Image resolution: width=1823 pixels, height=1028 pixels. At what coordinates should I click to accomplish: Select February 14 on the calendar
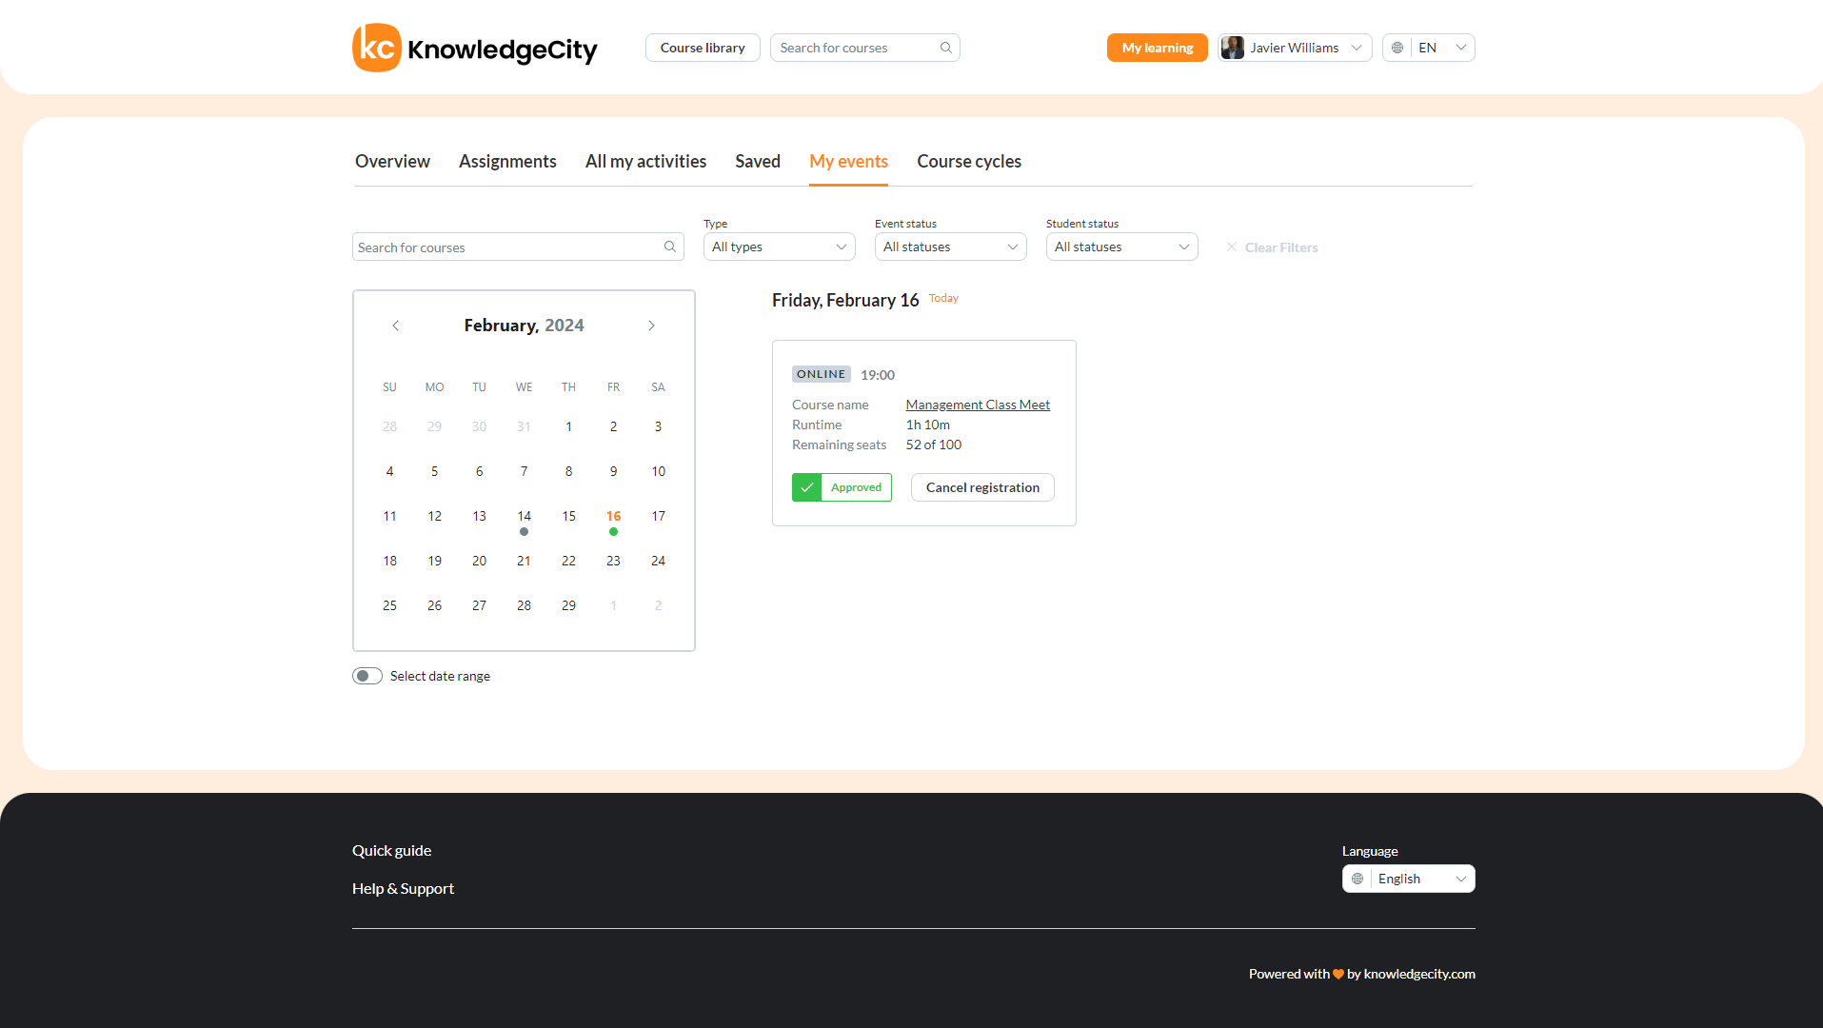pos(524,515)
